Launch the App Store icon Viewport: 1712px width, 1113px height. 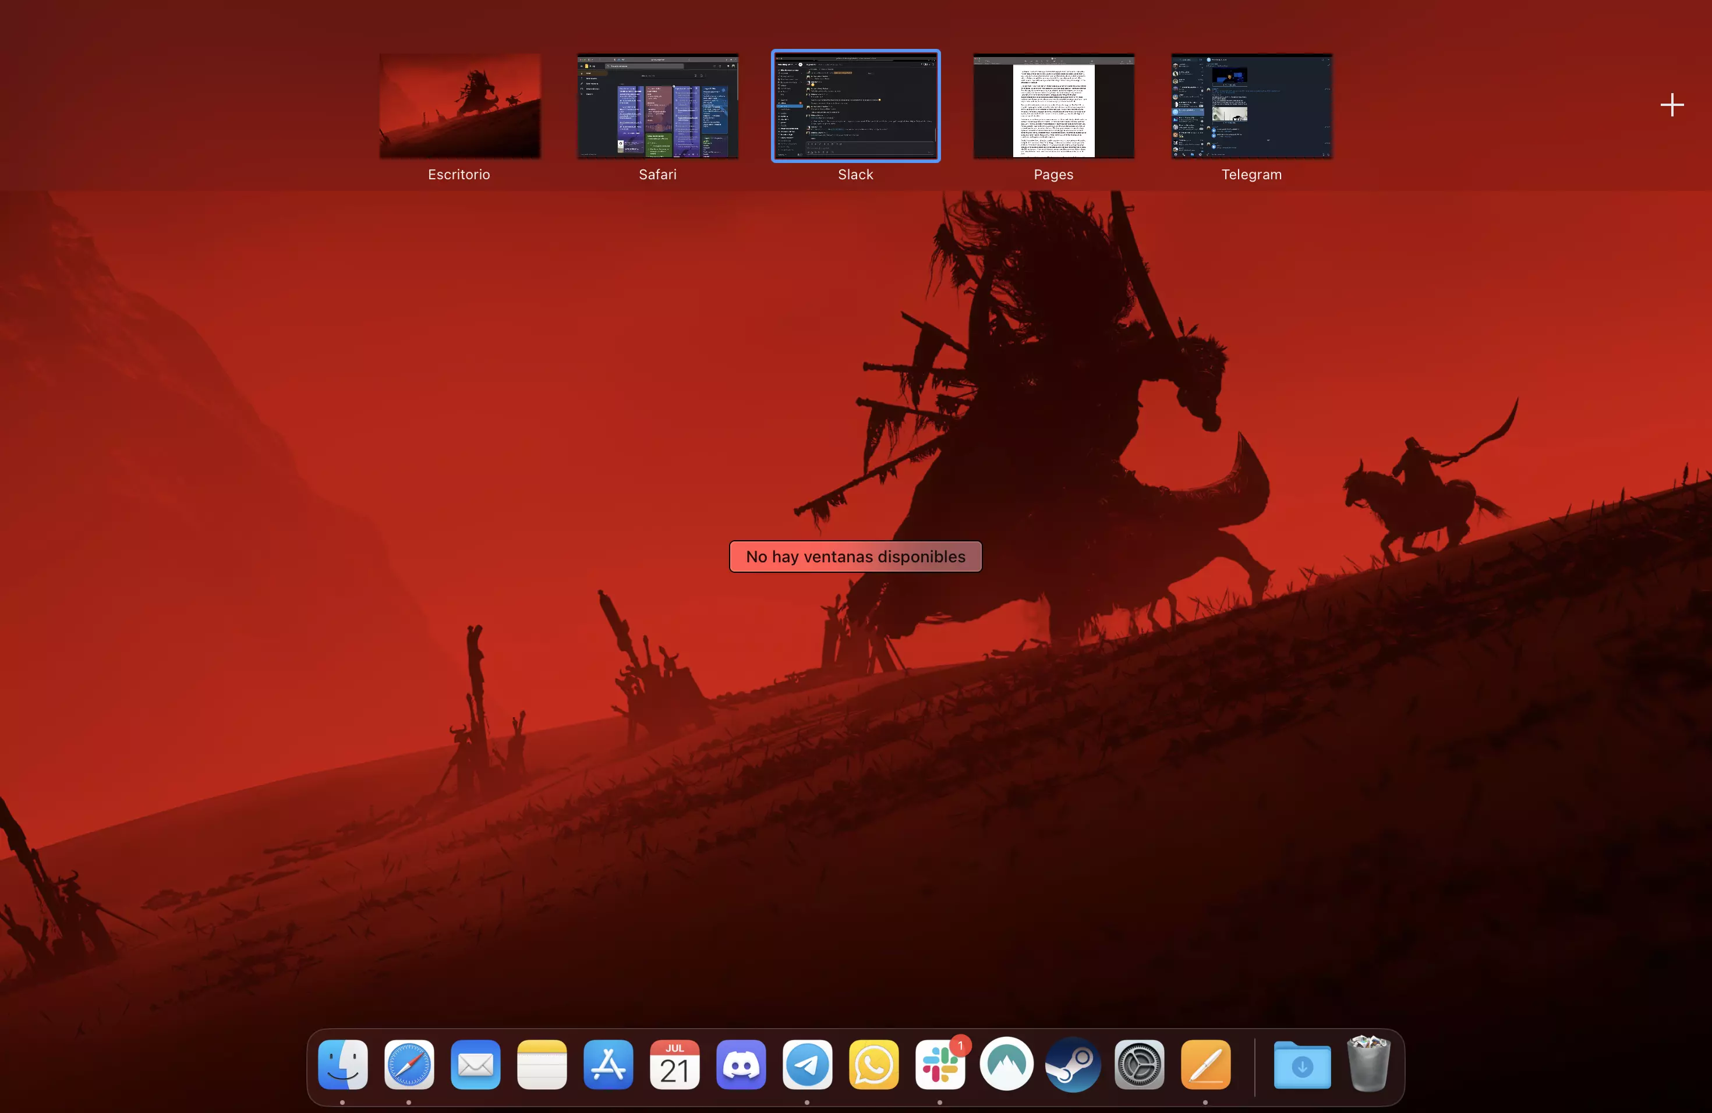(609, 1064)
